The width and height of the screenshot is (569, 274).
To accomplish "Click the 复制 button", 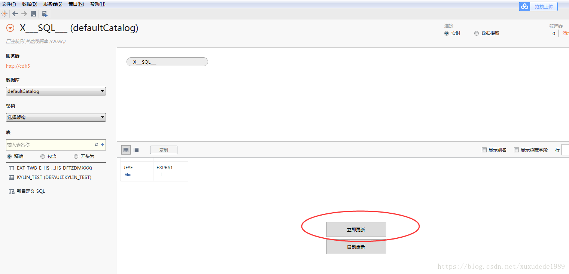I will 164,150.
